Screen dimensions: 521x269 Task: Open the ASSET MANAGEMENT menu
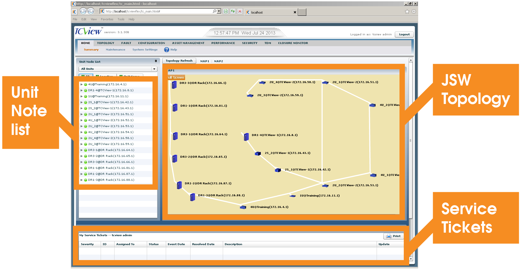click(x=188, y=43)
